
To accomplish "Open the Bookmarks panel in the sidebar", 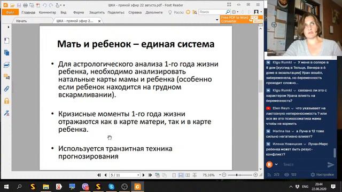I will (6, 41).
